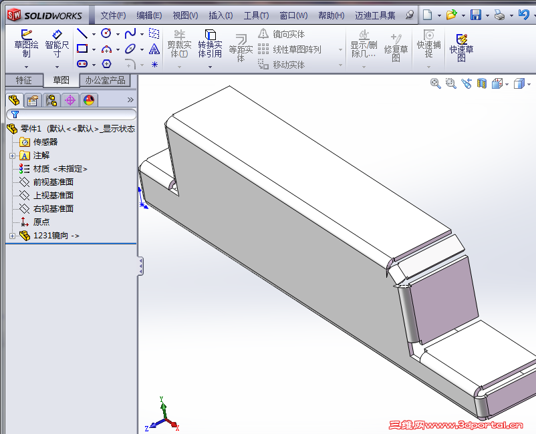This screenshot has width=536, height=434.
Task: Select the Slot sketch tool
Action: [x=82, y=64]
